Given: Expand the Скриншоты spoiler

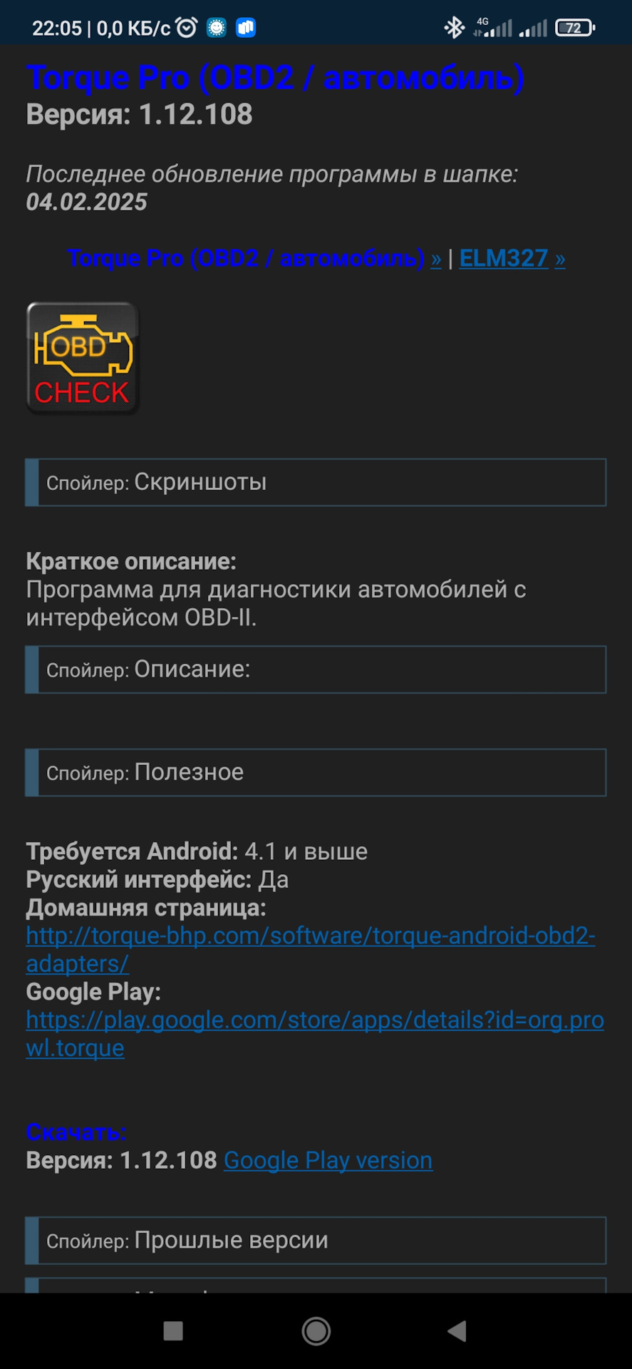Looking at the screenshot, I should tap(316, 483).
